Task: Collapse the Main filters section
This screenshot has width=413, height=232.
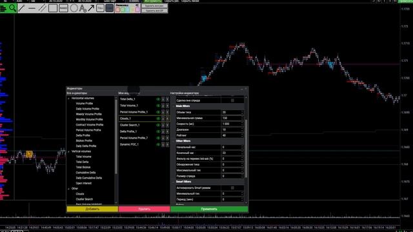Action: [174, 106]
